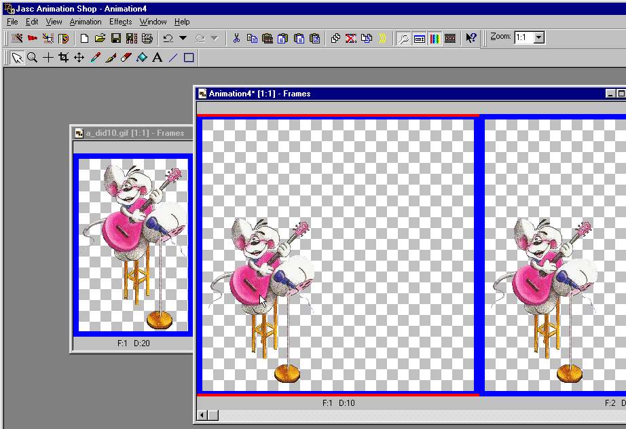Open the Window menu
The height and width of the screenshot is (429, 626).
point(153,22)
